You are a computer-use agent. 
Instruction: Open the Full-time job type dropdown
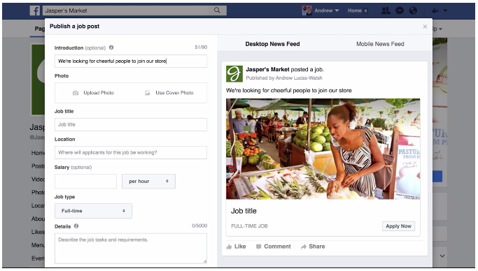[93, 211]
